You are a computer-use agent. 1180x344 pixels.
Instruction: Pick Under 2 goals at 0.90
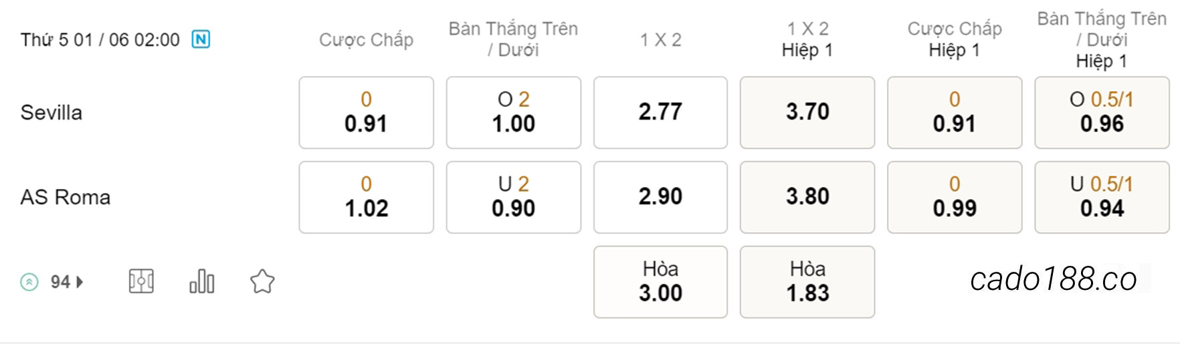(513, 197)
